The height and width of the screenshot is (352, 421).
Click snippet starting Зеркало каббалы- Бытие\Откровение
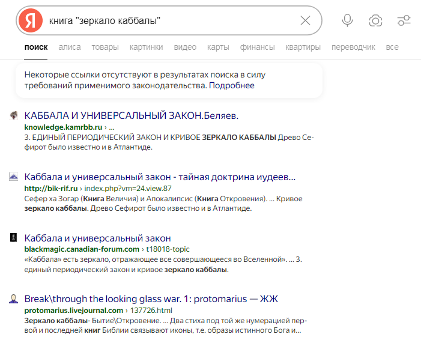click(x=165, y=326)
